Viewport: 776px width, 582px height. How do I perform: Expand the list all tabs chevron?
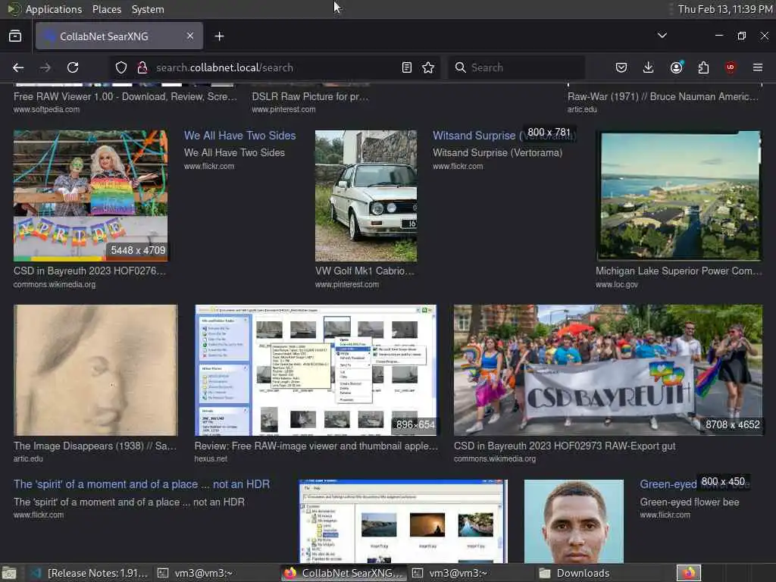point(662,36)
